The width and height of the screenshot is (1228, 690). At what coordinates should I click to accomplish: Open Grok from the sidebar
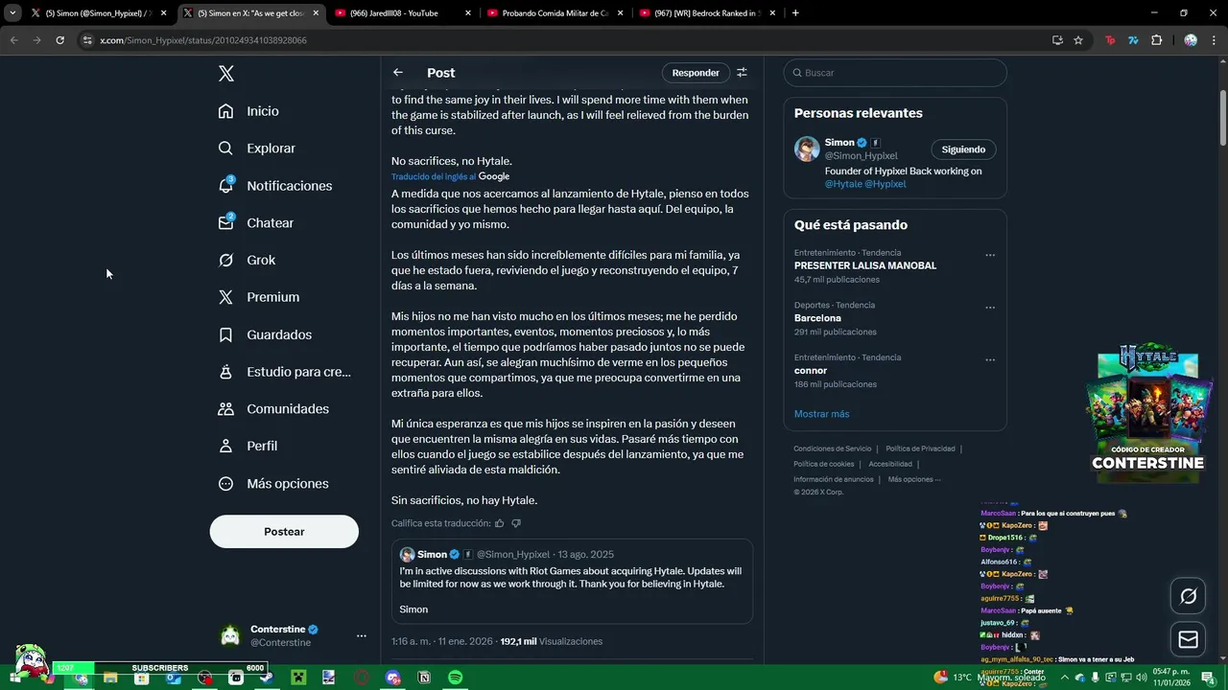click(x=248, y=260)
